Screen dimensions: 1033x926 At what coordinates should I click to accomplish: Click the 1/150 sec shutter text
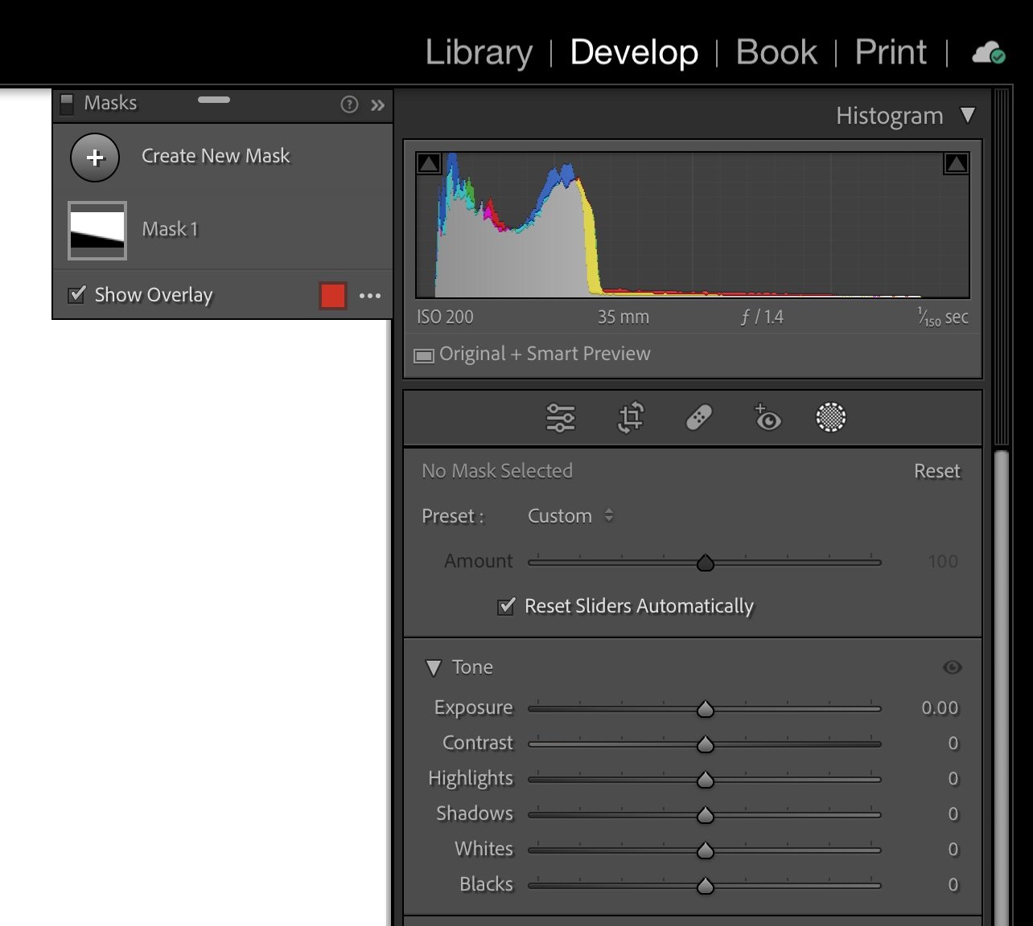pyautogui.click(x=943, y=317)
